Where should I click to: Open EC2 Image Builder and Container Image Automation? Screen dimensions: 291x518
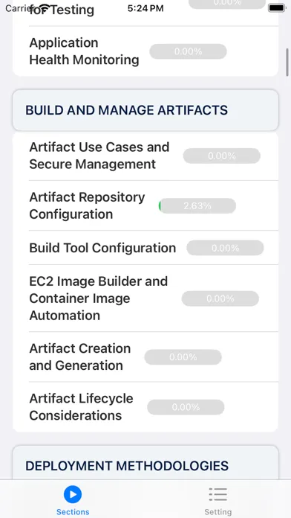pos(145,298)
